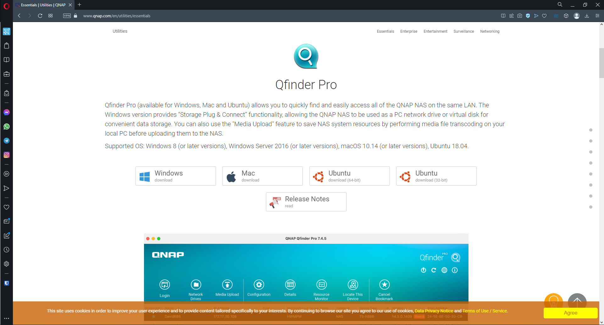Search tabs with magnifier icon
Screen dimensions: 604x325
click(x=560, y=5)
